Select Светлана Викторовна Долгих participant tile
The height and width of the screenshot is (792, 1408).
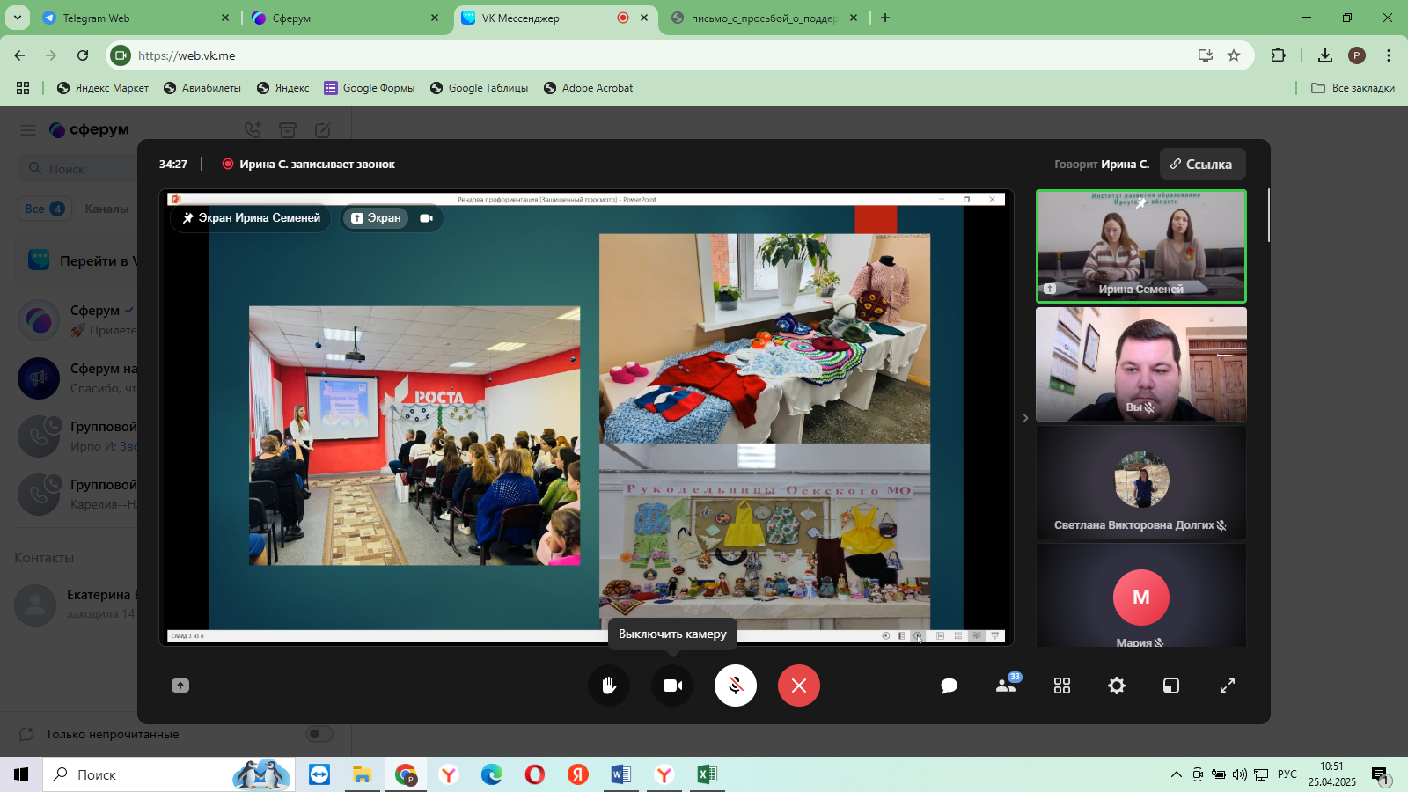(x=1141, y=482)
